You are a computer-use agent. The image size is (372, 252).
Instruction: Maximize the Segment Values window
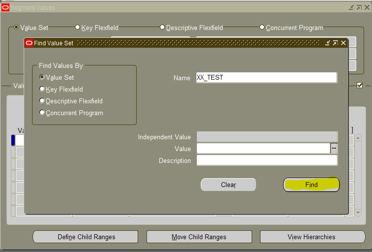(x=359, y=7)
